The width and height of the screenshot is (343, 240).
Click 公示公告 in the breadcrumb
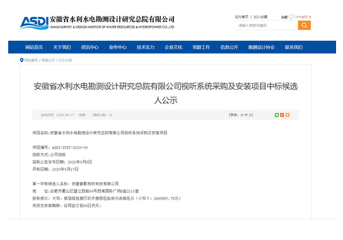(x=65, y=60)
